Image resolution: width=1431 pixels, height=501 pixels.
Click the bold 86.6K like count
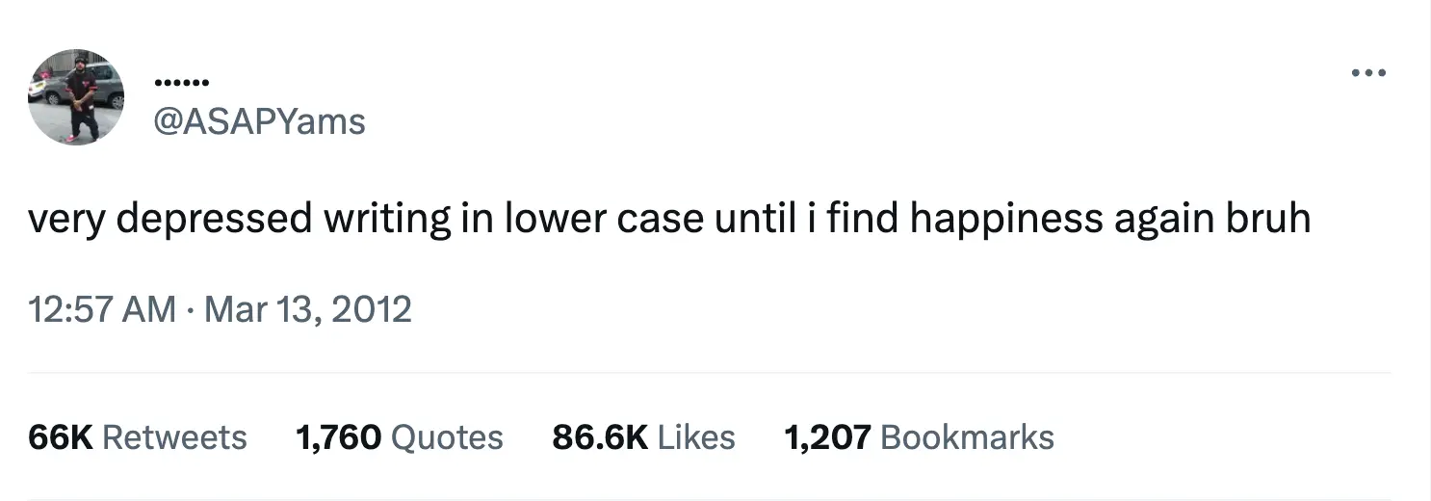click(x=599, y=437)
